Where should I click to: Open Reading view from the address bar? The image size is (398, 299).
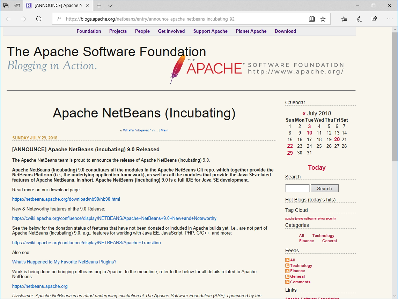311,19
